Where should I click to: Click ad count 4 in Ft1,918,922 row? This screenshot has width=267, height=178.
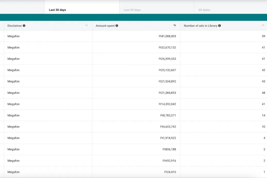pos(264,138)
